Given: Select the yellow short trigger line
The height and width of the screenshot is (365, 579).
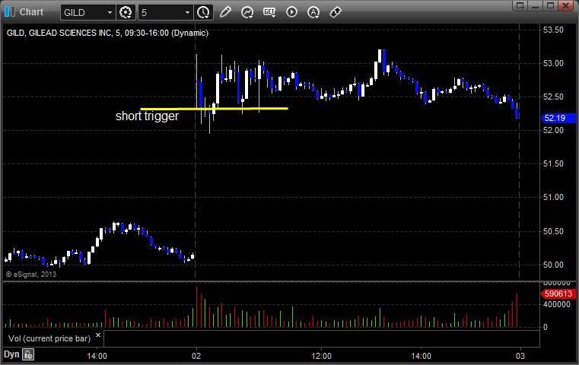Looking at the screenshot, I should [214, 109].
